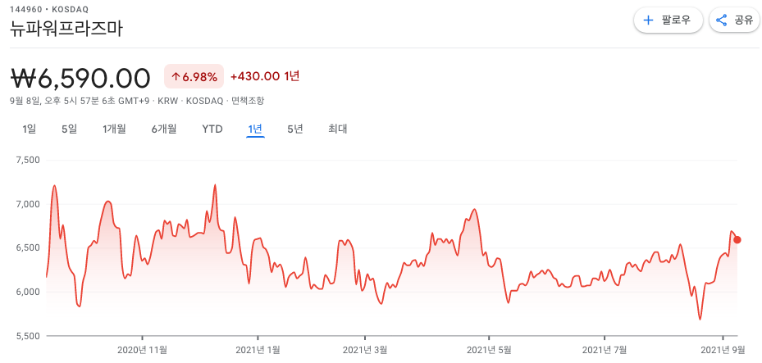The image size is (762, 363).
Task: Click the 팔로우 follow button
Action: click(668, 20)
